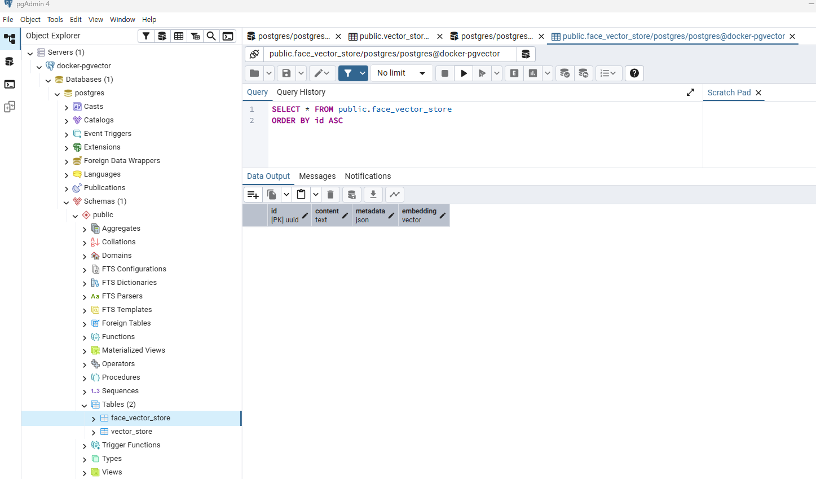
Task: Click the Paste clipboard icon in Data Output
Action: 301,195
